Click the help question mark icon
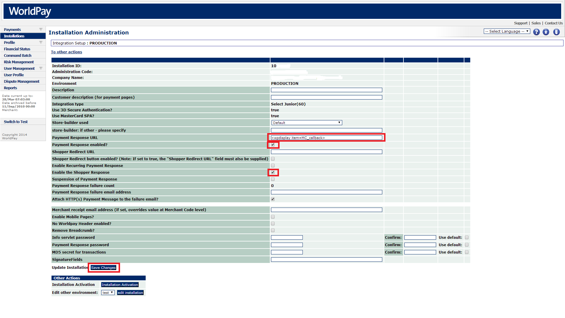 tap(536, 32)
